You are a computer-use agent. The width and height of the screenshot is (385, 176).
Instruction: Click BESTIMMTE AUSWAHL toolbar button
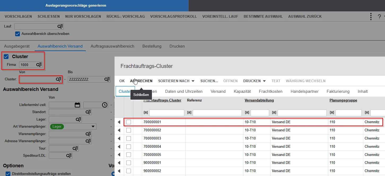click(x=263, y=16)
